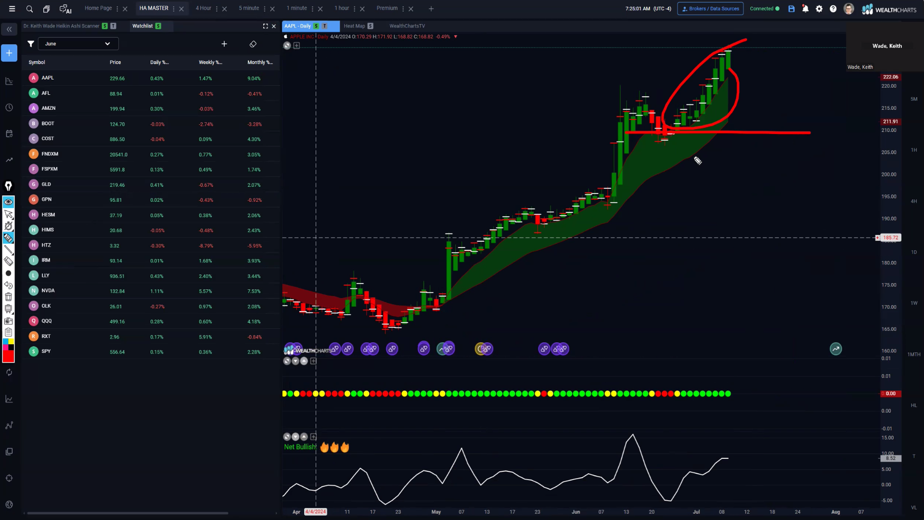Select the 5M timeframe button

click(x=914, y=99)
